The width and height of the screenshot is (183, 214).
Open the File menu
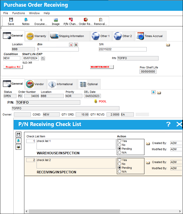[6, 13]
